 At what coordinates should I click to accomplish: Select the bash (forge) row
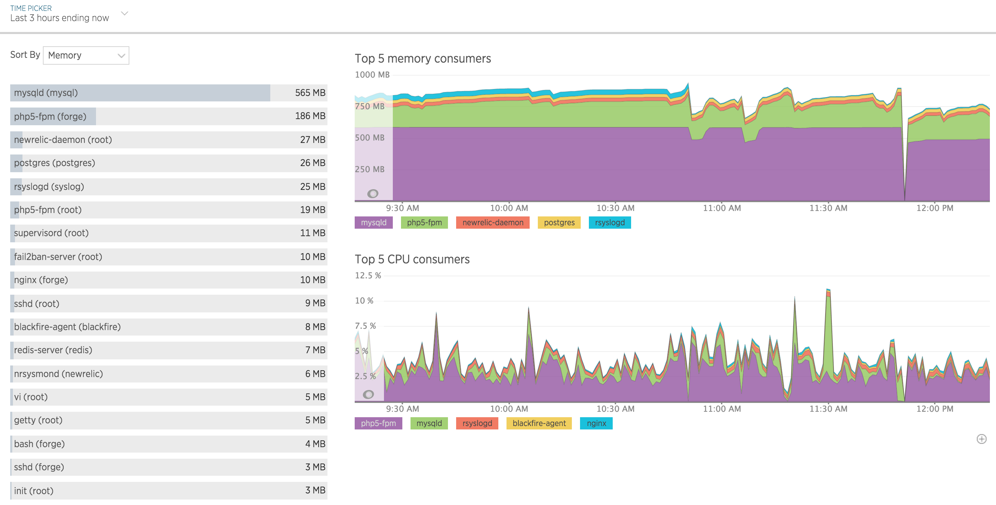[168, 443]
